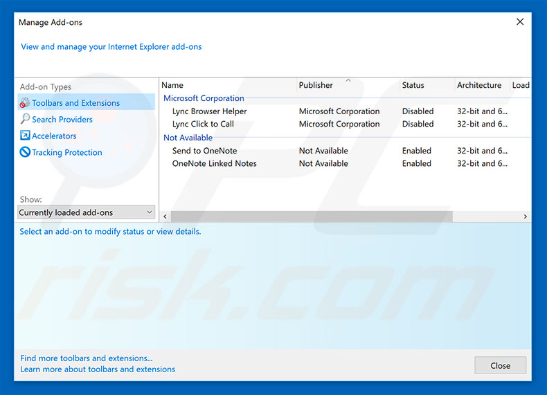Collapse the Microsoft Corporation group header
The height and width of the screenshot is (395, 547).
204,98
